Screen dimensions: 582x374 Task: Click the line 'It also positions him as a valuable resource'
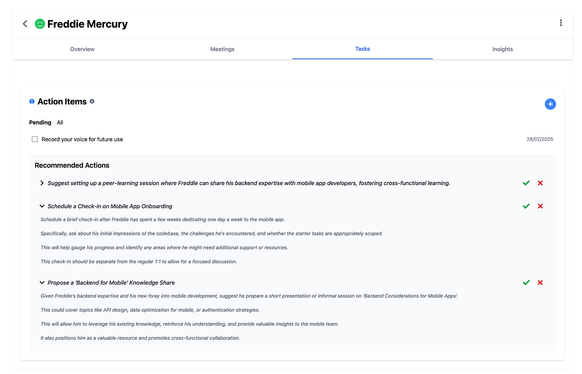[x=140, y=338]
